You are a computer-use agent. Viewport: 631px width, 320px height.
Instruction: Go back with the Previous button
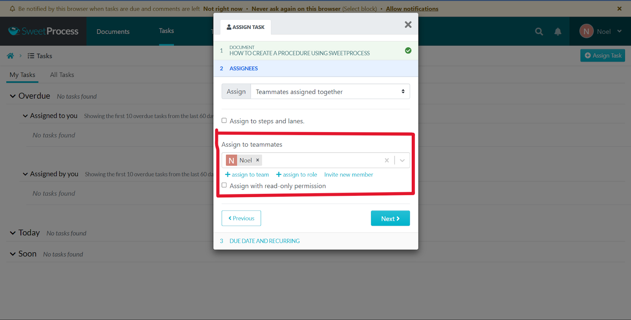tap(241, 218)
